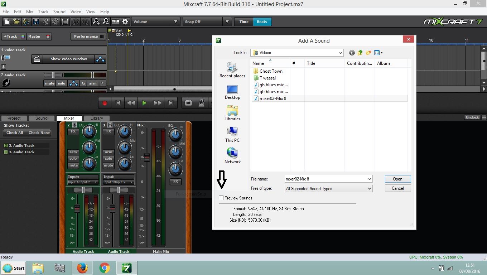Uncheck 3. Audio Track in Show Tracks
The width and height of the screenshot is (487, 275).
pos(6,152)
